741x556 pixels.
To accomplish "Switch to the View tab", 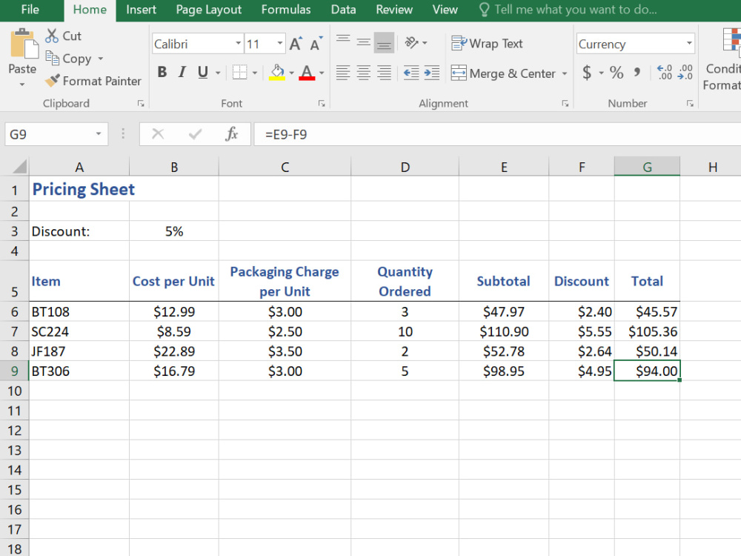I will click(445, 10).
